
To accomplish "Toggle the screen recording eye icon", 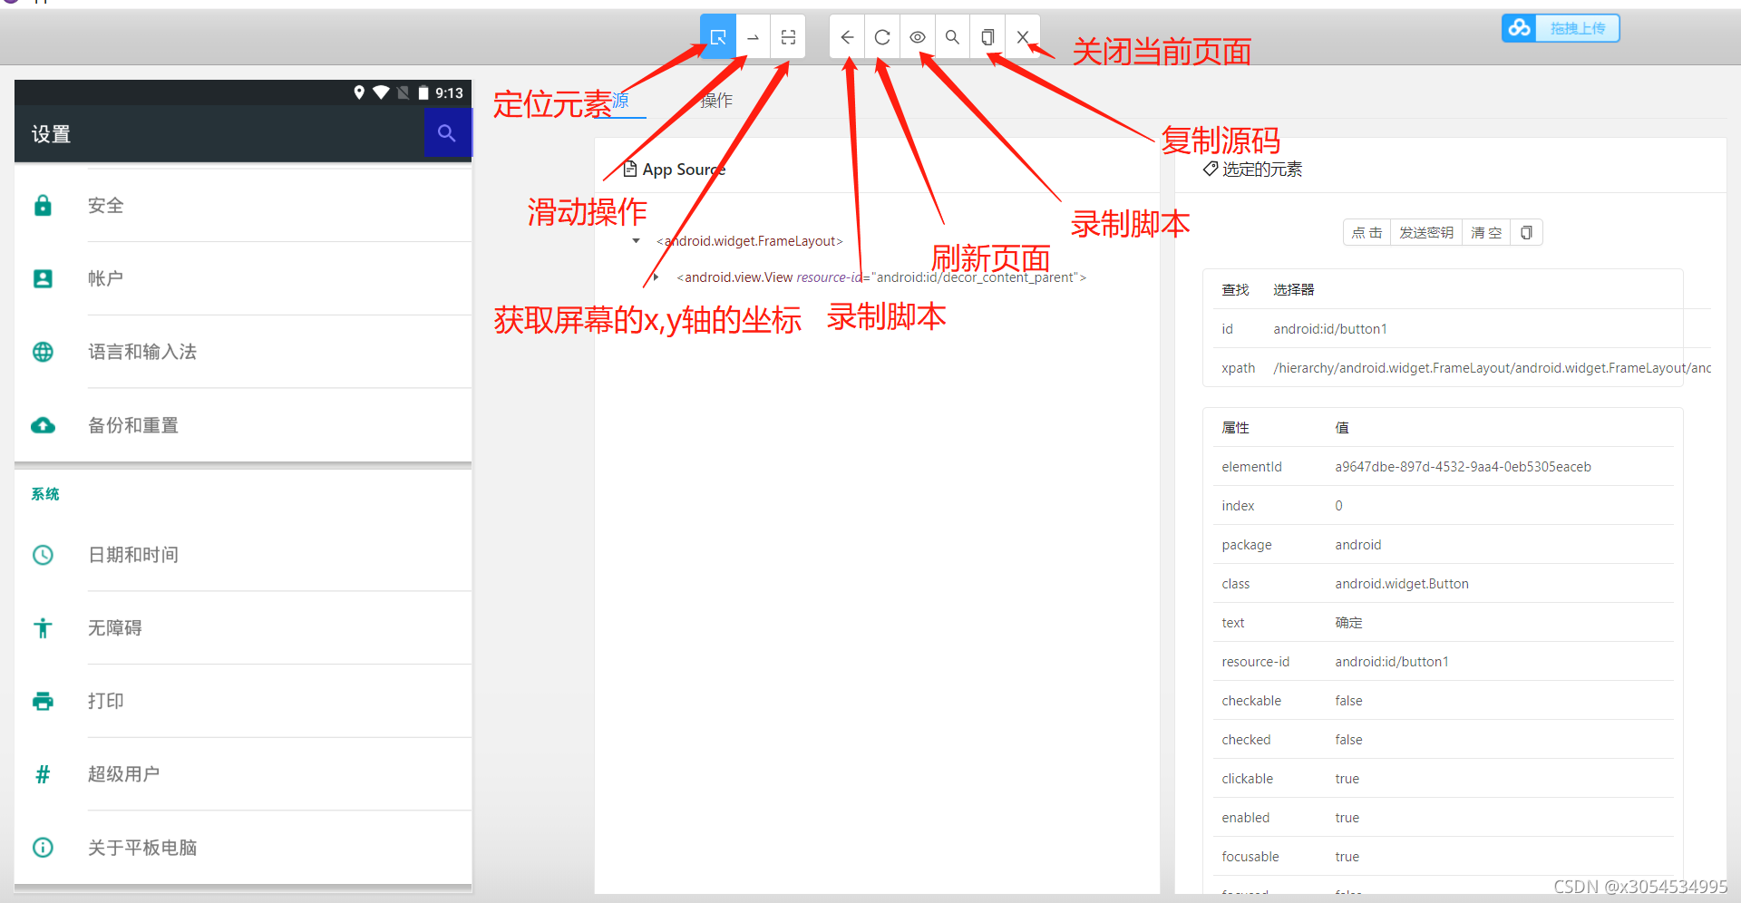I will click(x=917, y=36).
